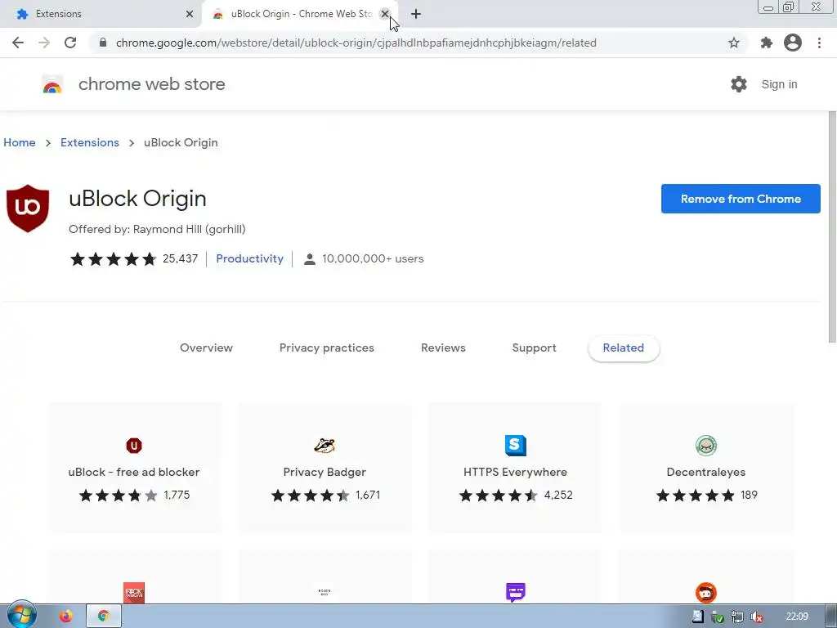This screenshot has height=628, width=837.
Task: Click the Privacy Badger badger icon
Action: click(x=325, y=446)
